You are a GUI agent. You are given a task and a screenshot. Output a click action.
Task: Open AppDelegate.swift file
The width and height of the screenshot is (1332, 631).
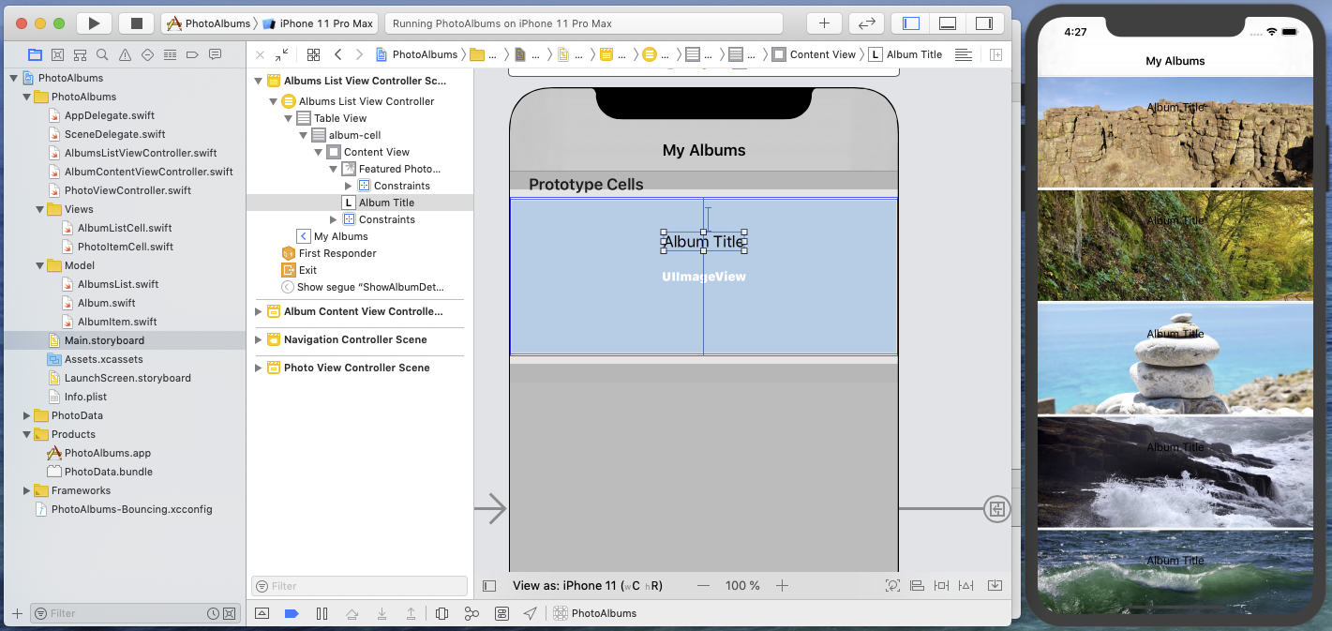tap(110, 115)
